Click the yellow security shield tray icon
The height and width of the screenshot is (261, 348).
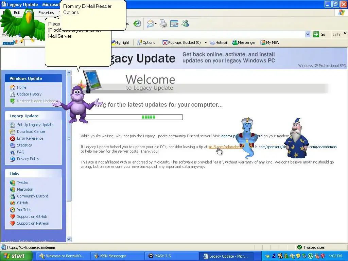click(298, 256)
